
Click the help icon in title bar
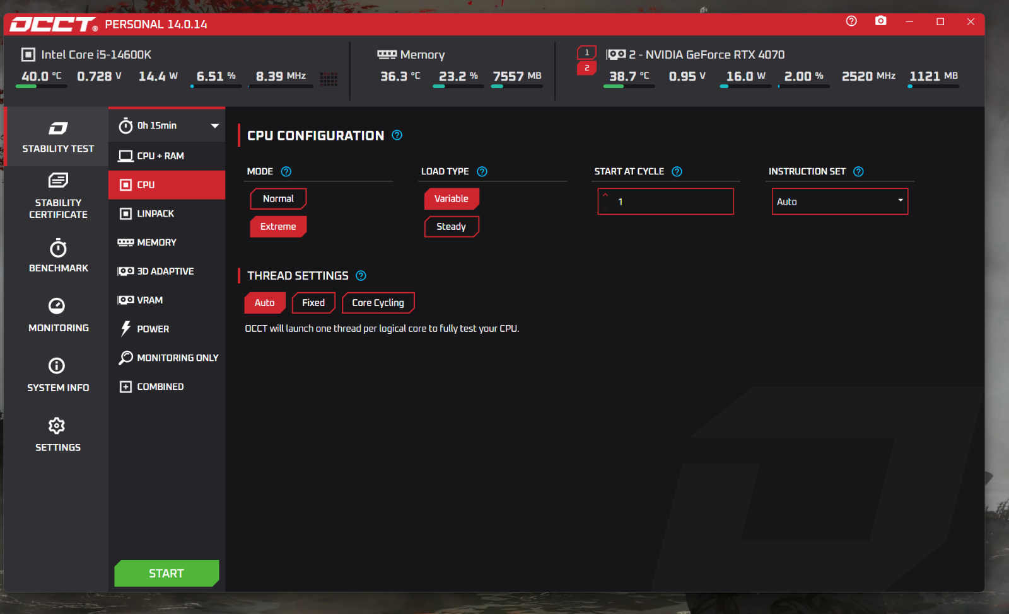click(851, 21)
